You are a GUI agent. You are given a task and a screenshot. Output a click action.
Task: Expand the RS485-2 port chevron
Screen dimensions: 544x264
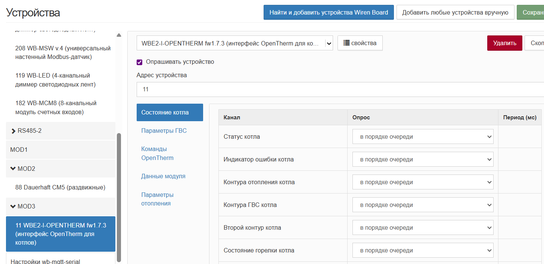click(13, 131)
